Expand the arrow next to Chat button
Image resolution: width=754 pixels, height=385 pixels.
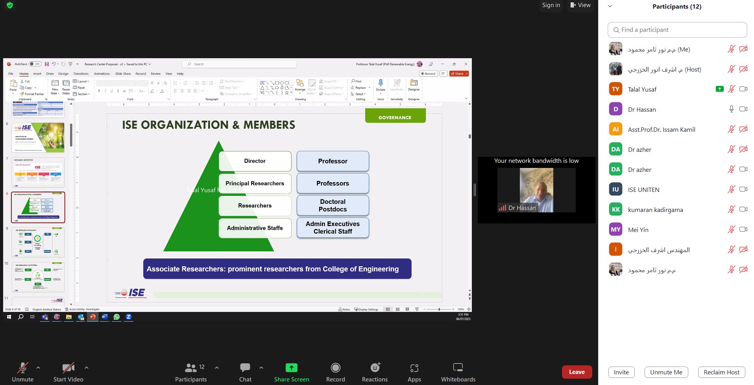[x=261, y=368]
